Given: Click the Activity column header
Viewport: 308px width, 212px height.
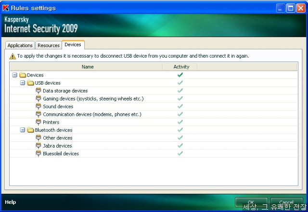Looking at the screenshot, I should click(181, 67).
